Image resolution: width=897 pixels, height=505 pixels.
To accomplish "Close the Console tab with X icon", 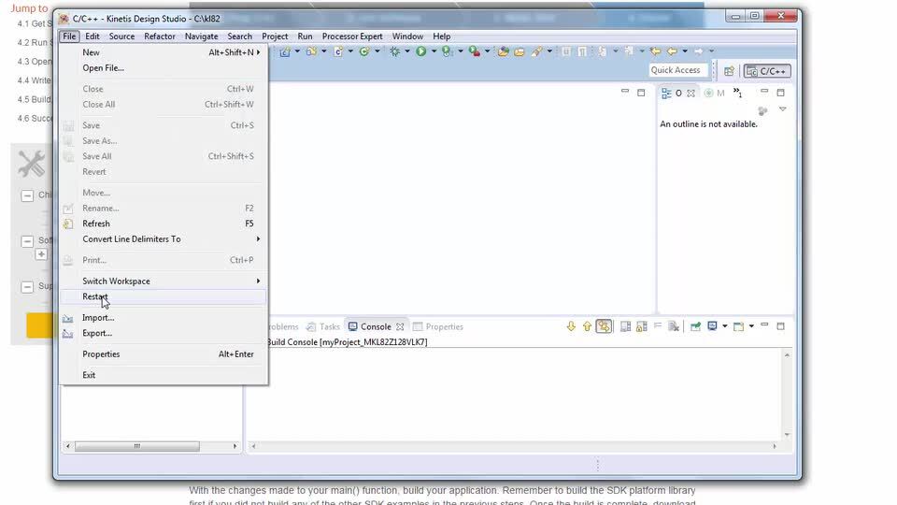I will tap(400, 326).
